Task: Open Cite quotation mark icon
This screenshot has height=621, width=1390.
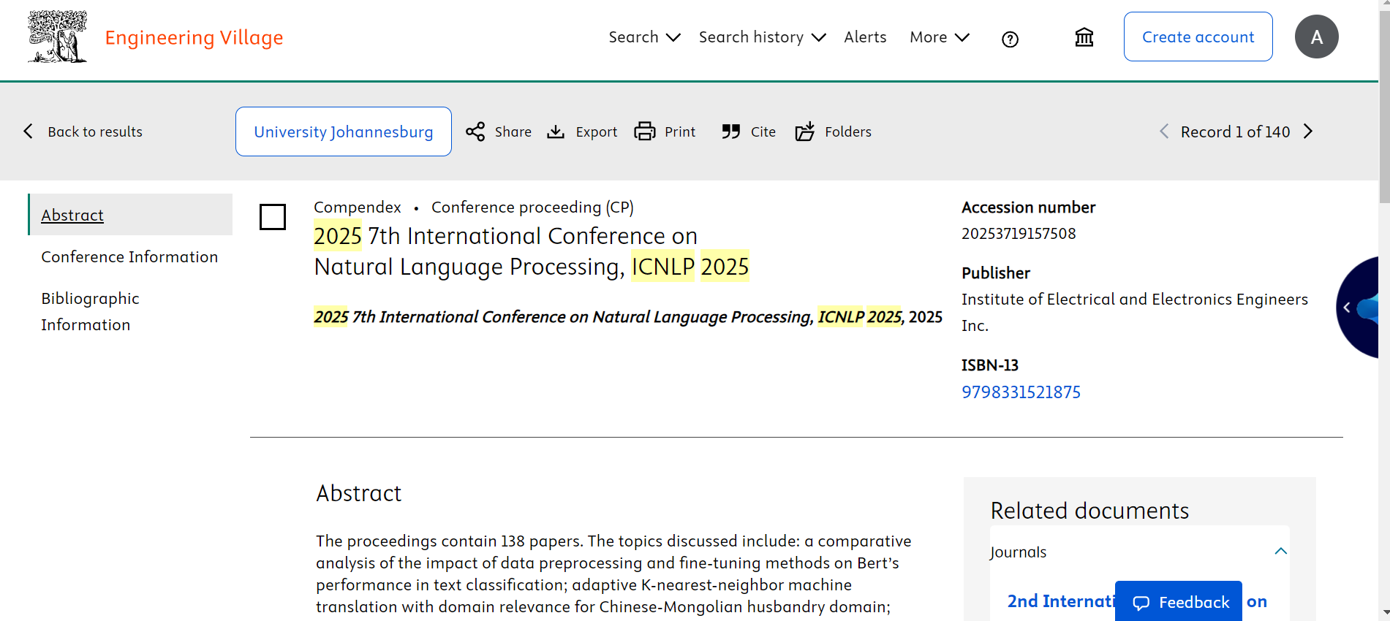Action: click(730, 132)
